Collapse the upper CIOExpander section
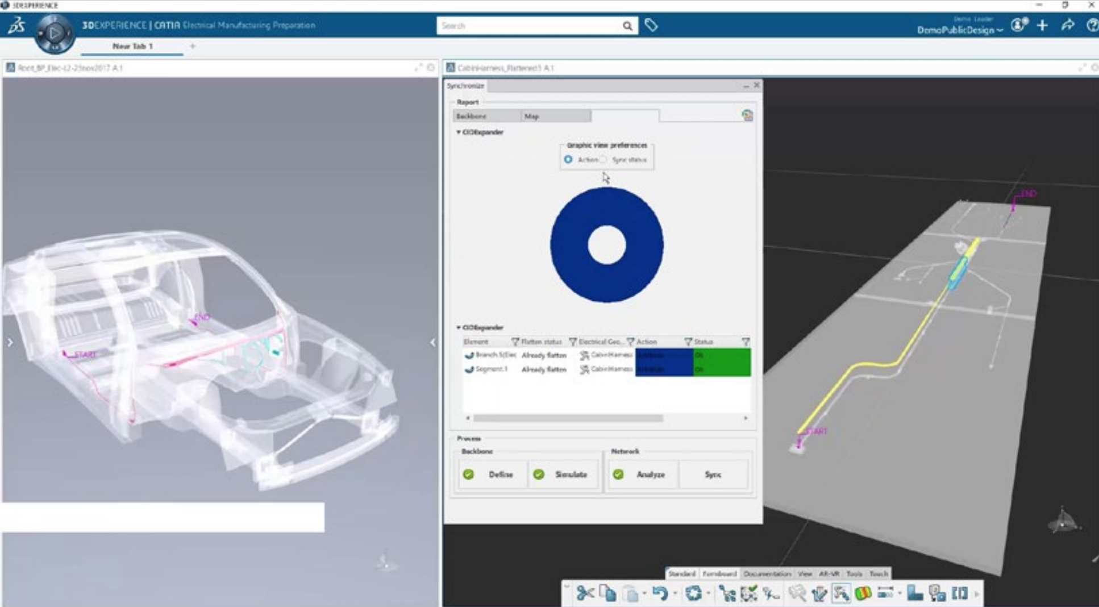Viewport: 1099px width, 607px height. pyautogui.click(x=459, y=131)
